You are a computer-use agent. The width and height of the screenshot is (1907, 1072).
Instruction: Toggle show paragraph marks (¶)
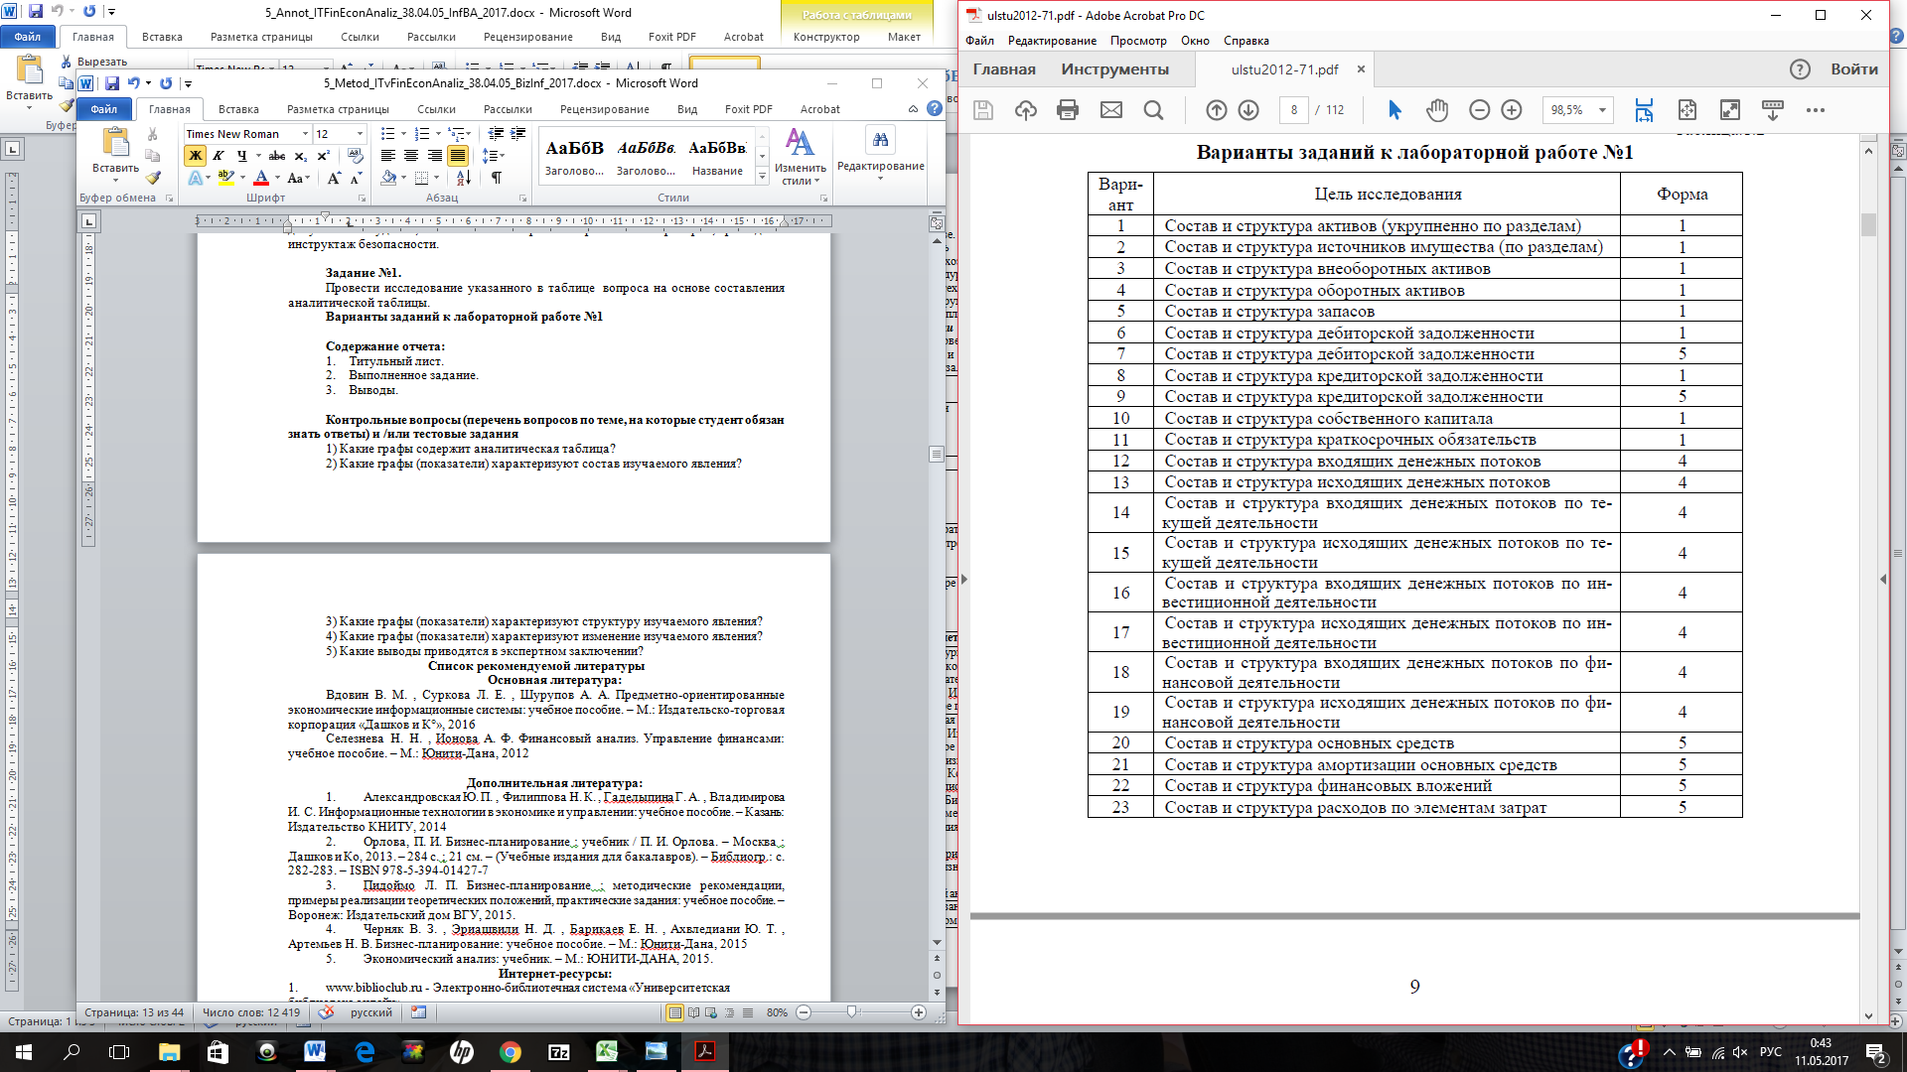496,178
